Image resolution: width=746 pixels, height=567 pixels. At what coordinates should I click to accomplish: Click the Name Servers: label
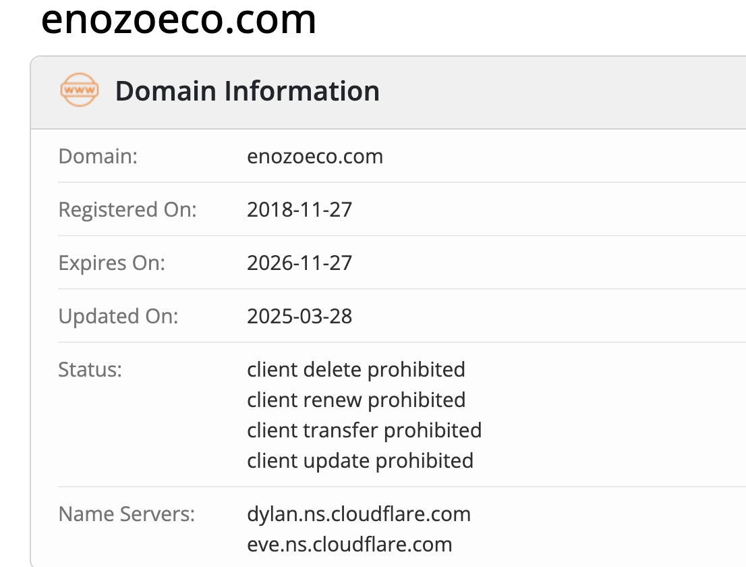127,514
